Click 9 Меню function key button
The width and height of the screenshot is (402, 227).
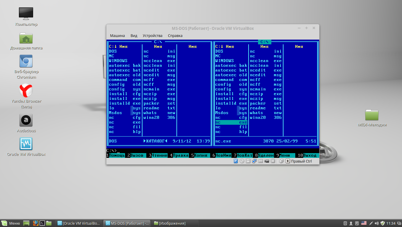(x=286, y=155)
